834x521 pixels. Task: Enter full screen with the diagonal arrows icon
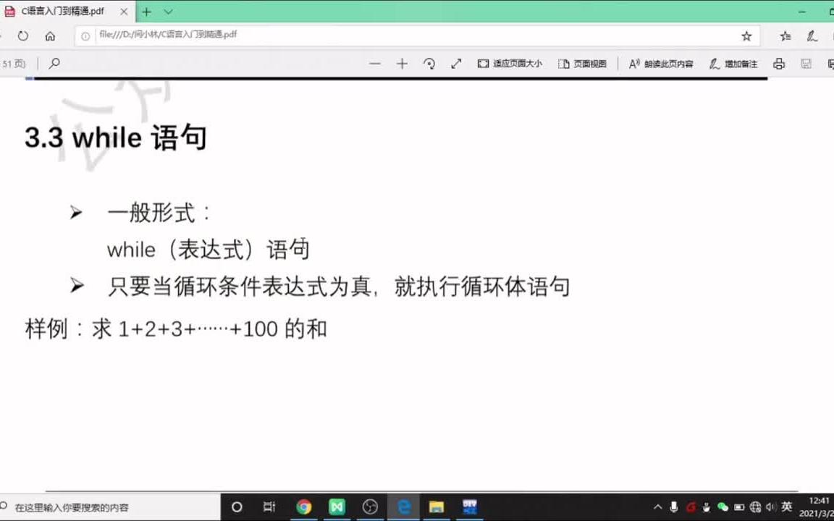point(456,64)
